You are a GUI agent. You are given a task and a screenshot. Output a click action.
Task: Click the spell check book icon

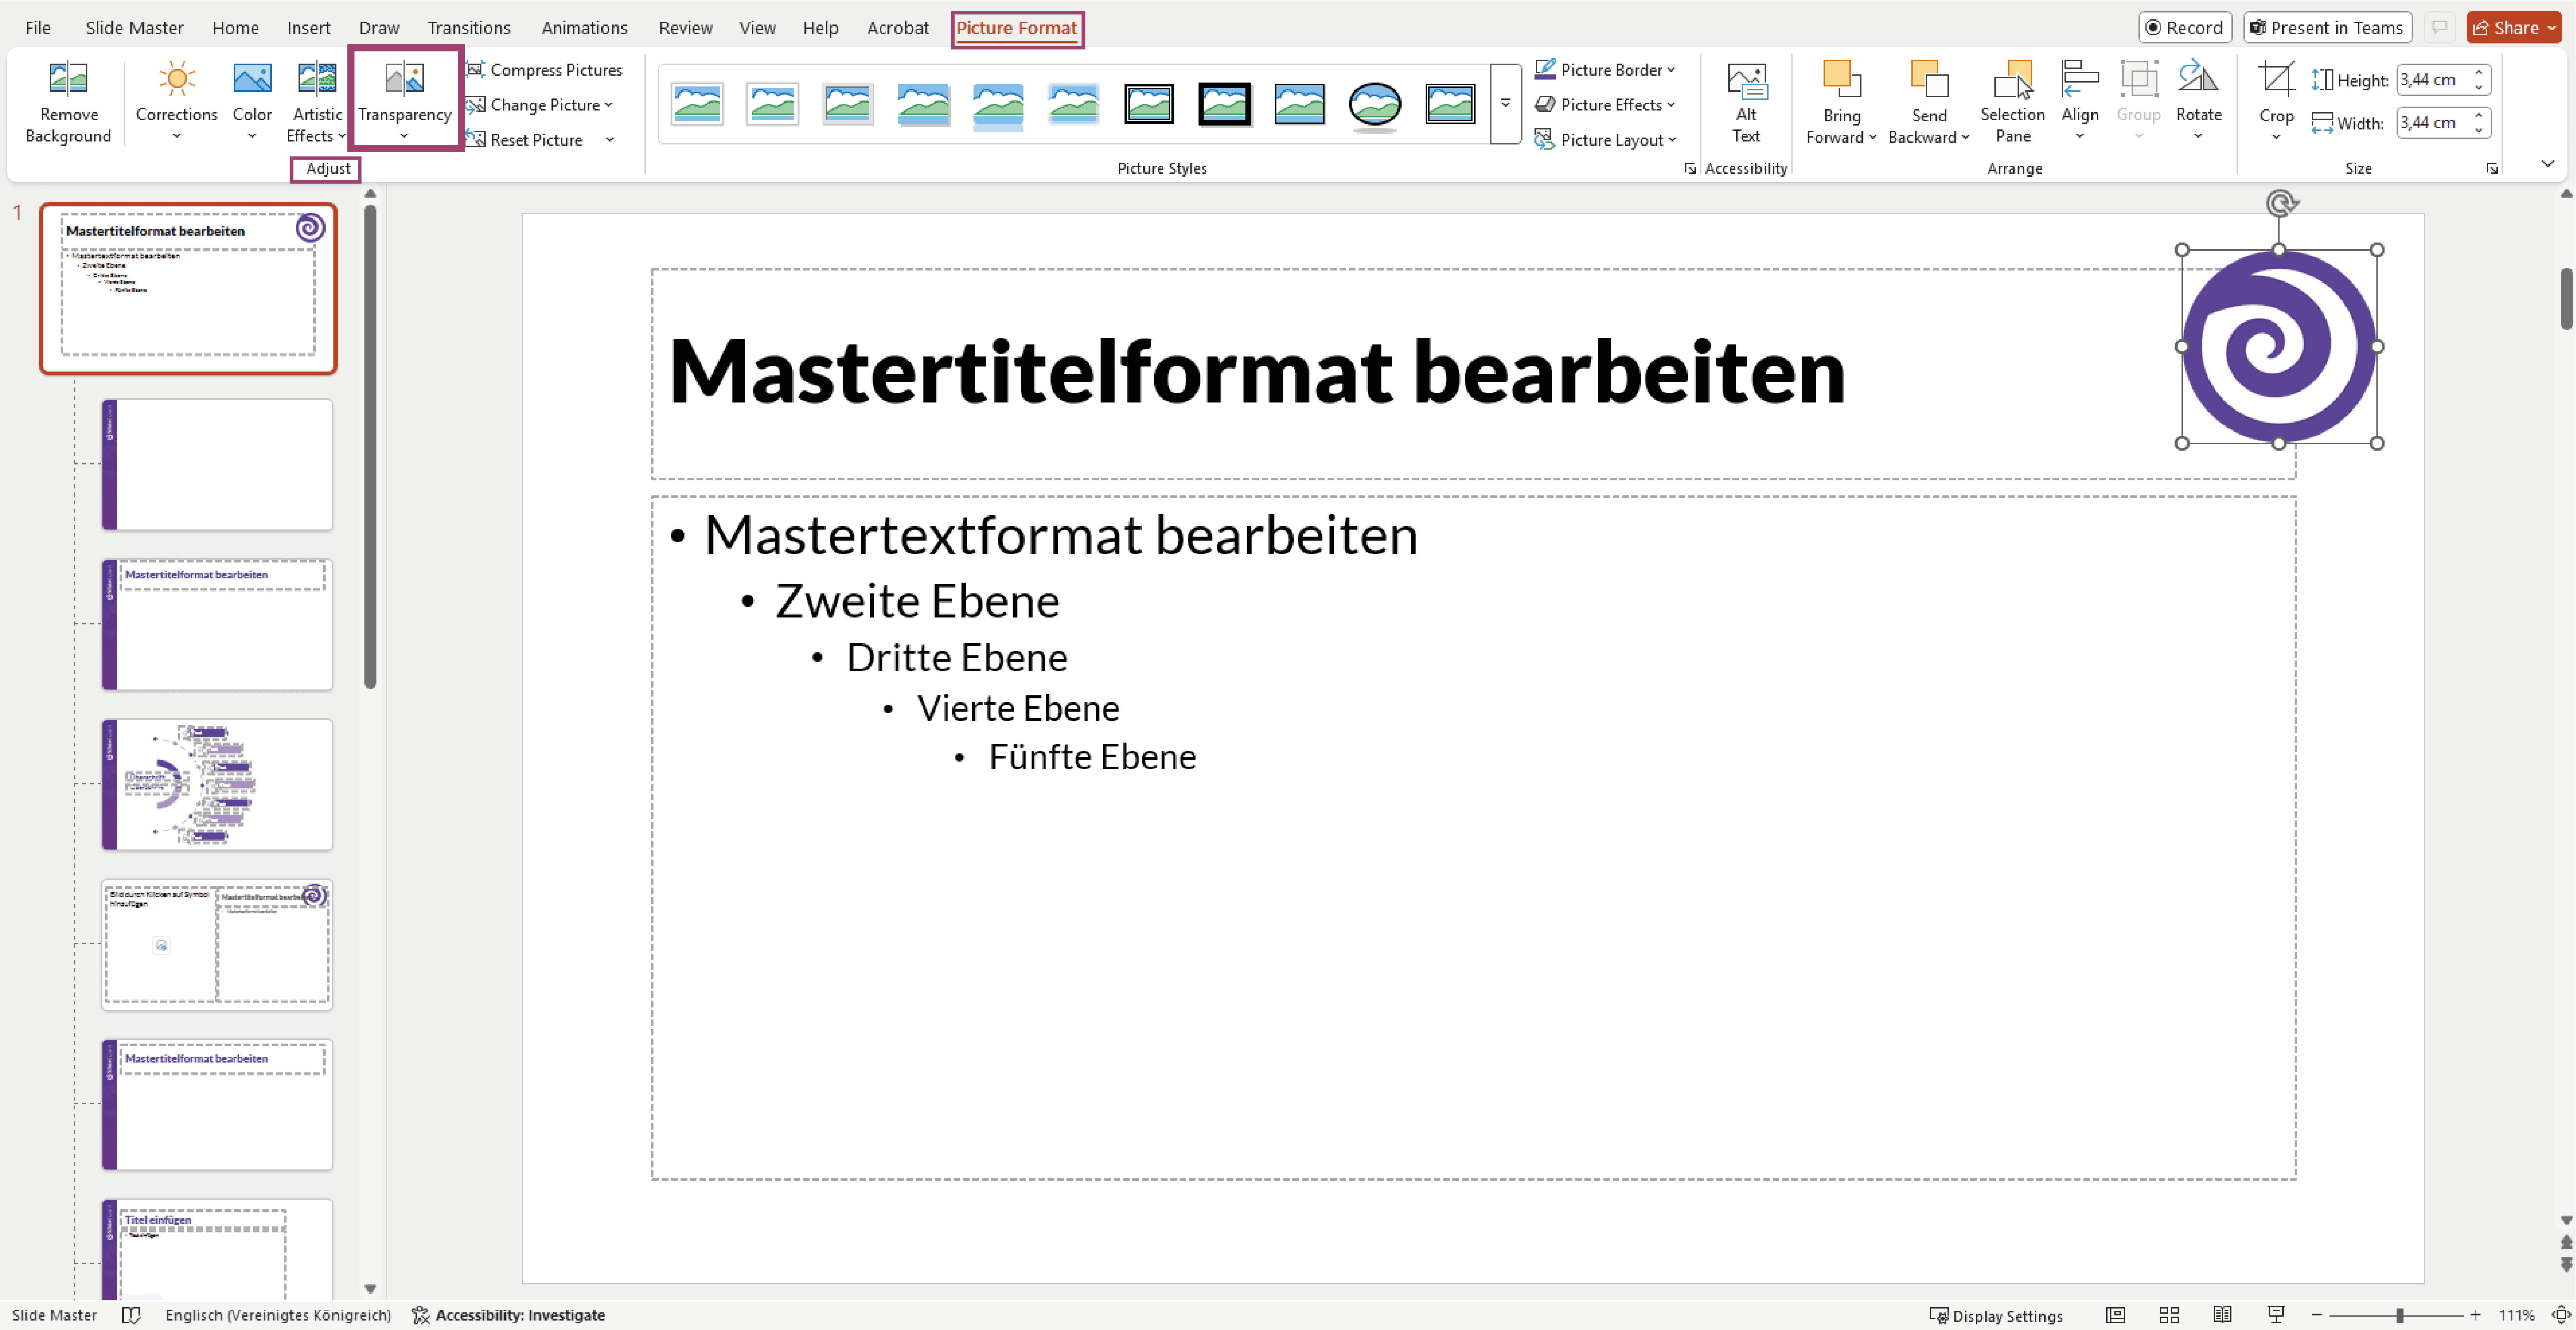click(131, 1315)
